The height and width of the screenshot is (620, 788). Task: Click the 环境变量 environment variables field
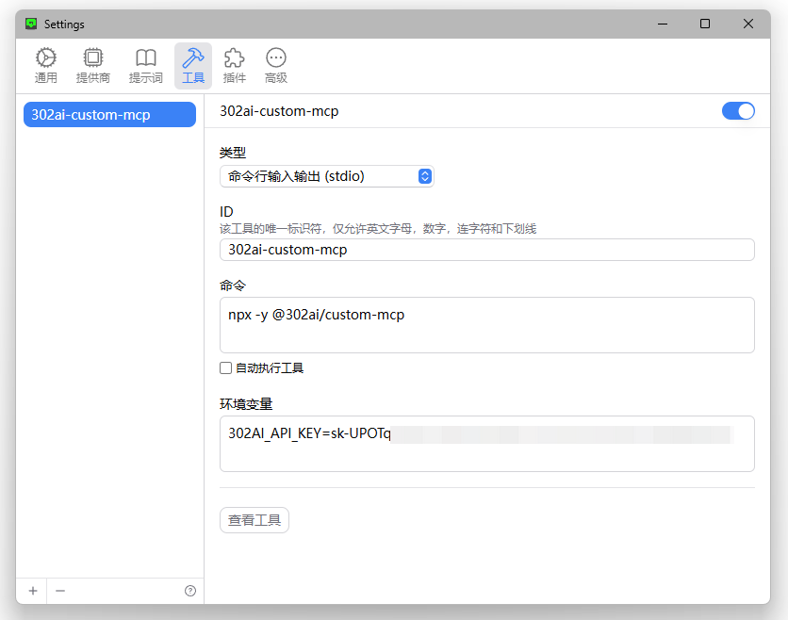487,444
